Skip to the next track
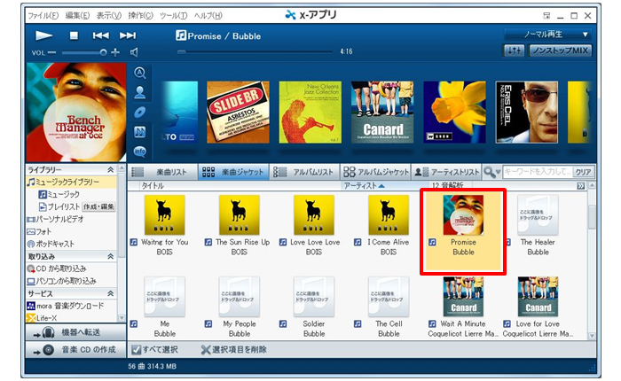The image size is (621, 381). [x=128, y=35]
